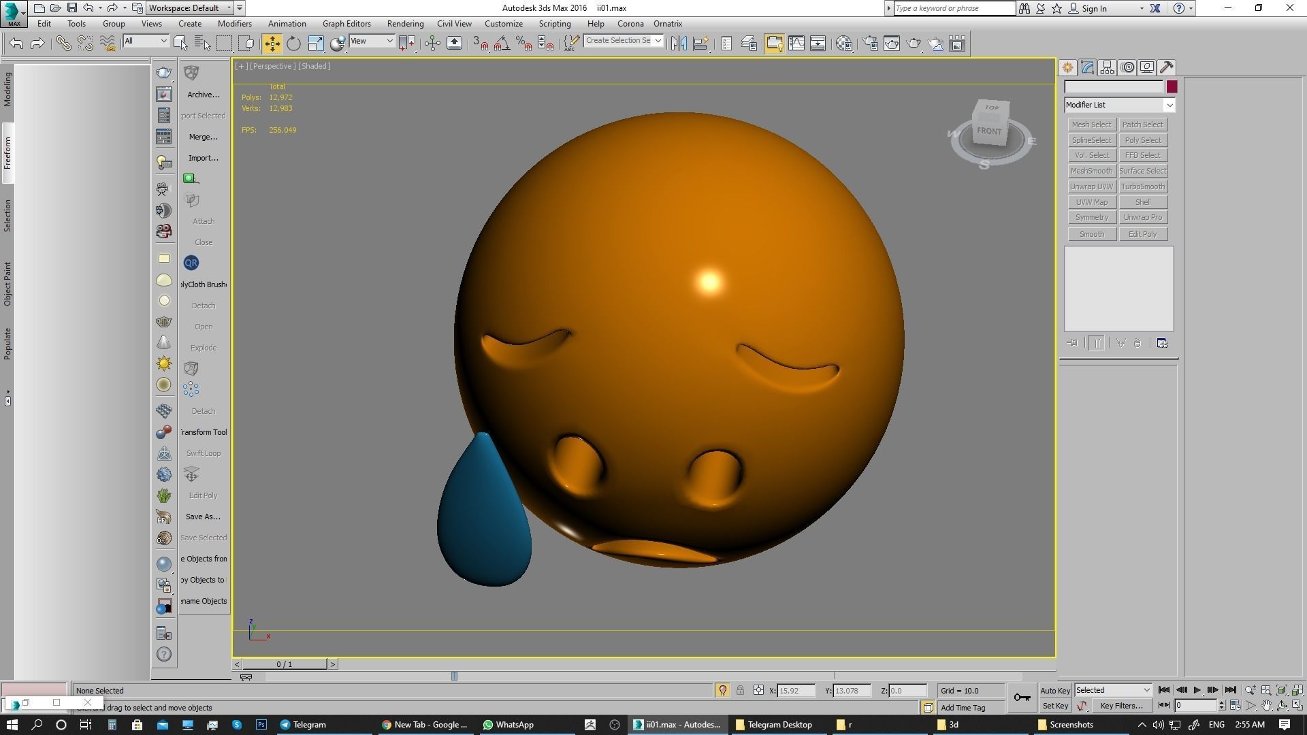This screenshot has height=735, width=1307.
Task: Open the Hierarchy panel tab
Action: (x=1107, y=67)
